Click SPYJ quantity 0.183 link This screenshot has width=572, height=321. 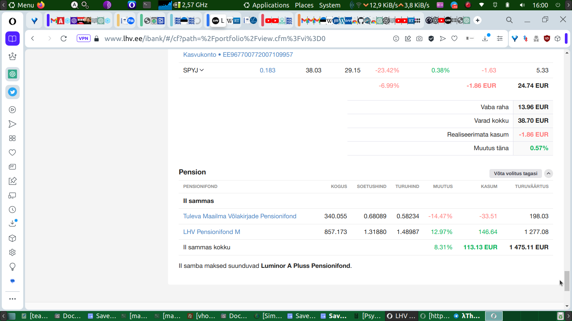pyautogui.click(x=267, y=70)
